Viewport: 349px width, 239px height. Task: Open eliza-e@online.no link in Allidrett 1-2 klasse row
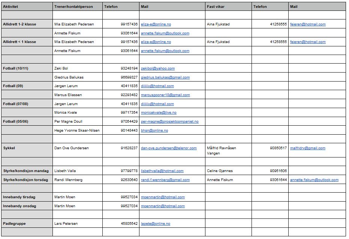tap(156, 24)
